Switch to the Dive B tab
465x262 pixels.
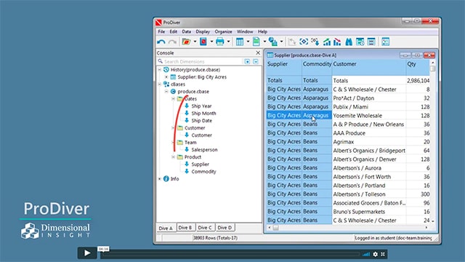click(x=186, y=228)
